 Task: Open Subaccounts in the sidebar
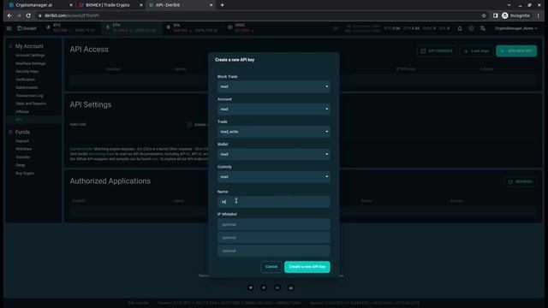pos(27,87)
